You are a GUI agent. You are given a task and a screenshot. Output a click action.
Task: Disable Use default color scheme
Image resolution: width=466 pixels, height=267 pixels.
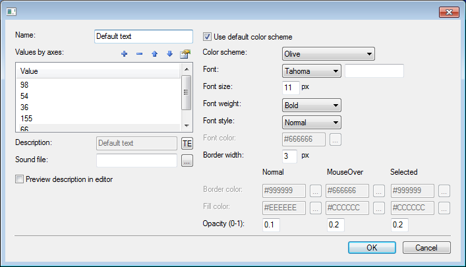click(x=208, y=37)
